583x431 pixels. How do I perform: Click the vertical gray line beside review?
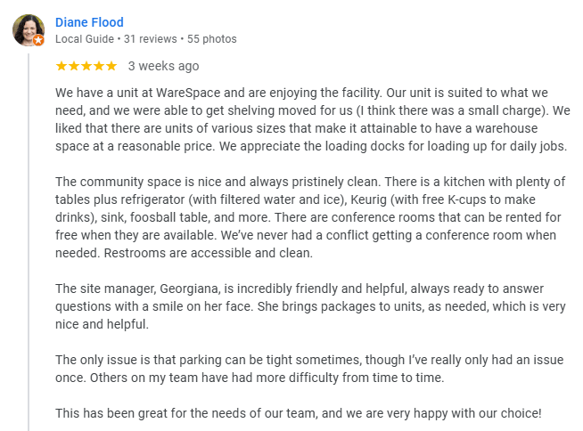coord(29,242)
